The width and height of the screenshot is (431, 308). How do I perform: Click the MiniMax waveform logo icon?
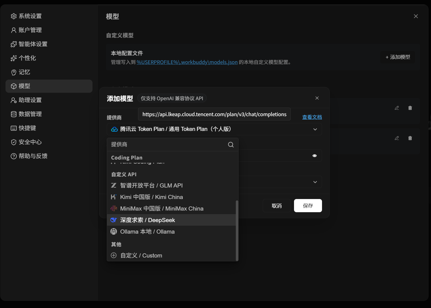(x=114, y=209)
